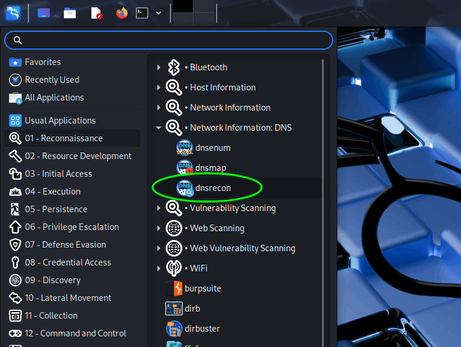Click the magnifier icon in search bar

[18, 40]
